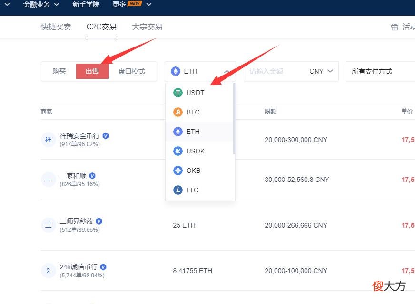
Task: Choose OKB option from coin list
Action: coord(199,171)
